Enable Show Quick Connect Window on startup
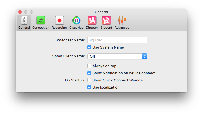 click(x=89, y=80)
